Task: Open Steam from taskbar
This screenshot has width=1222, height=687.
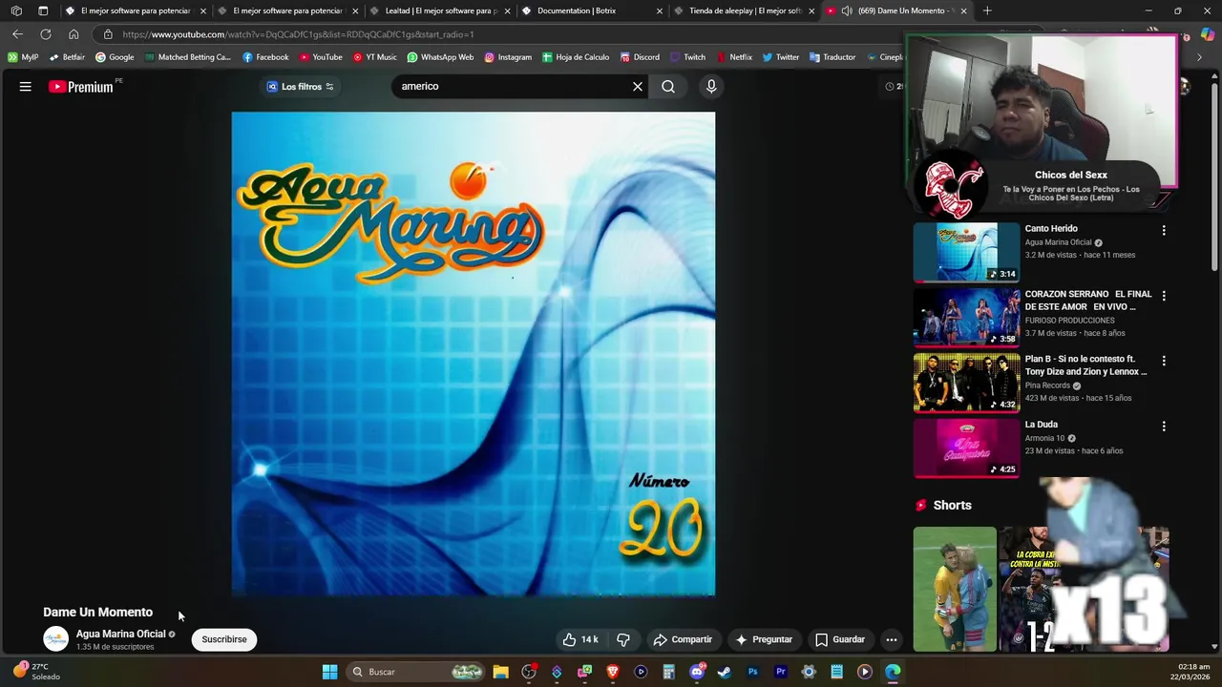Action: tap(725, 672)
